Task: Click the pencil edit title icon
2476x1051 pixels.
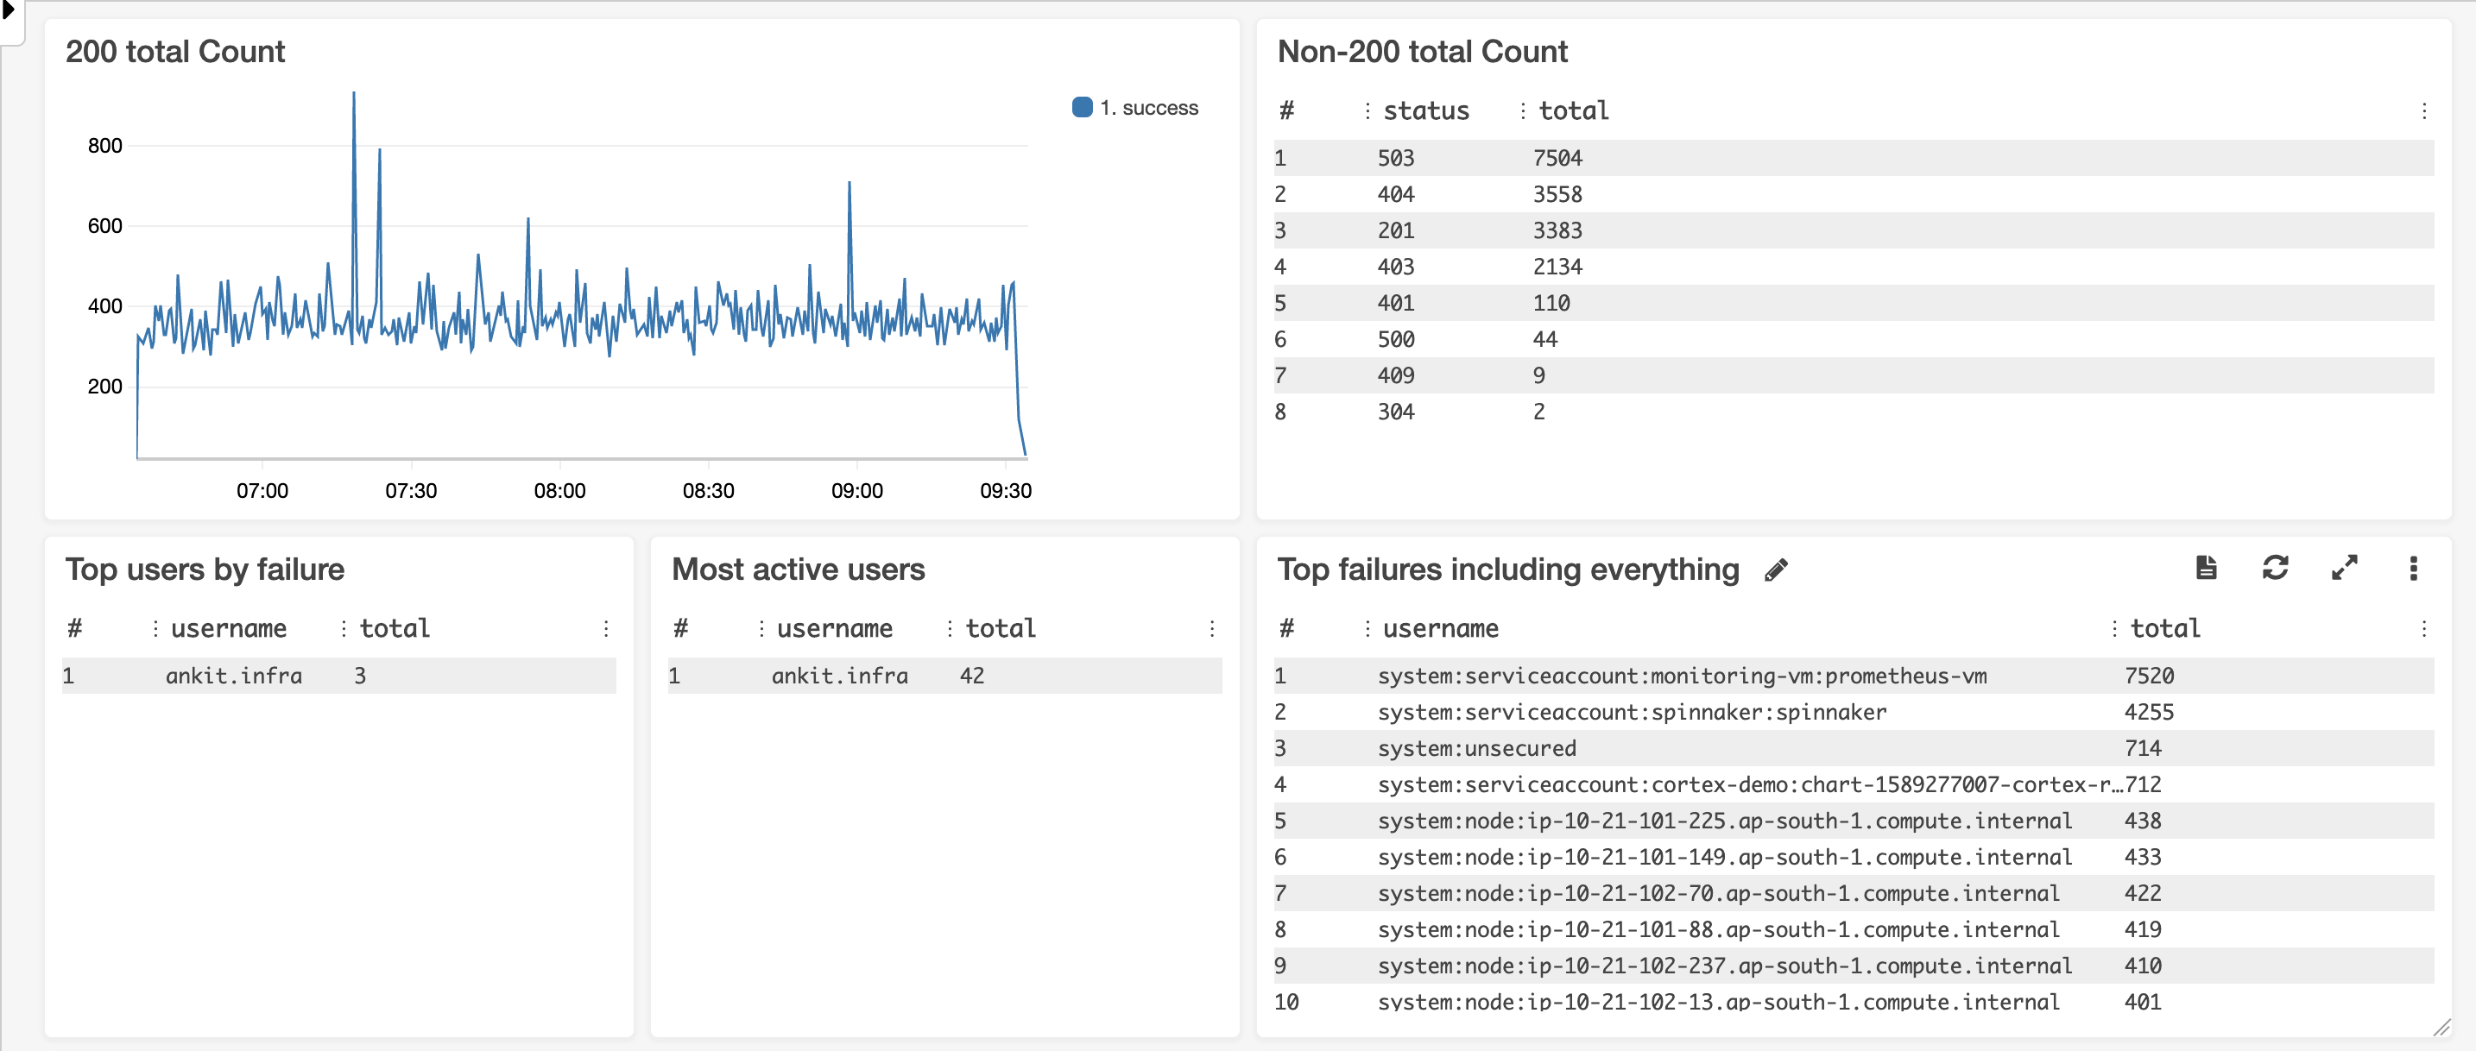Action: [1775, 570]
